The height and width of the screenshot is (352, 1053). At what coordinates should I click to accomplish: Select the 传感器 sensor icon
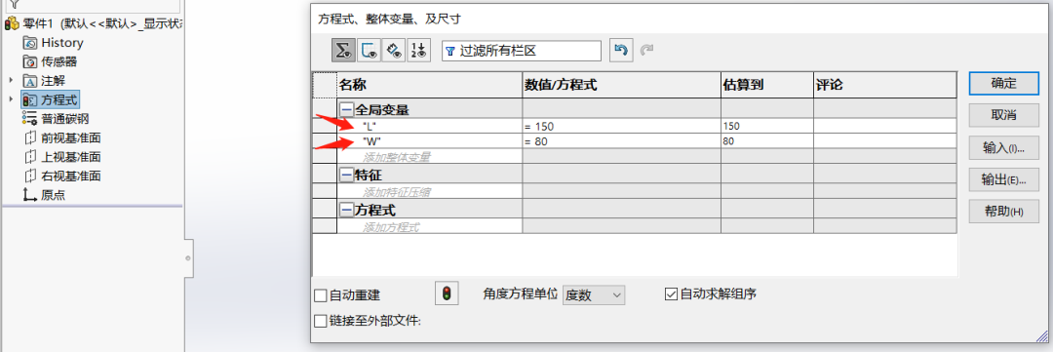pos(30,61)
